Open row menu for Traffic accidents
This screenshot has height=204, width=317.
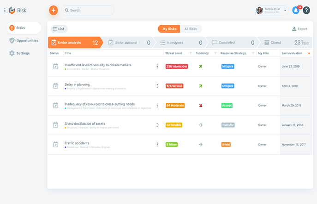click(x=157, y=145)
